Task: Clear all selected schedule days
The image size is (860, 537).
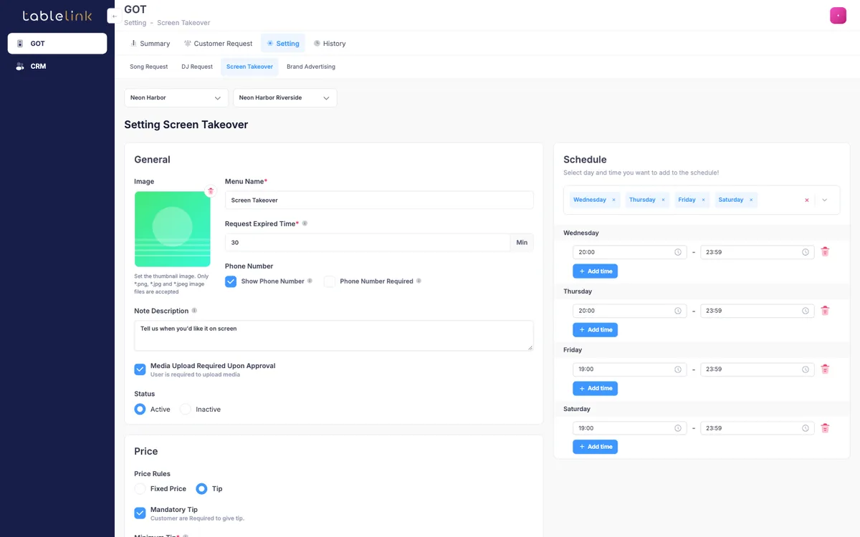Action: tap(807, 200)
